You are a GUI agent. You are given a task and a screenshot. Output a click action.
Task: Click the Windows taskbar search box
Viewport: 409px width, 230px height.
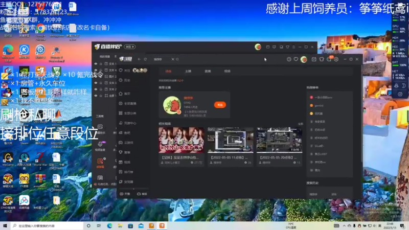point(47,226)
